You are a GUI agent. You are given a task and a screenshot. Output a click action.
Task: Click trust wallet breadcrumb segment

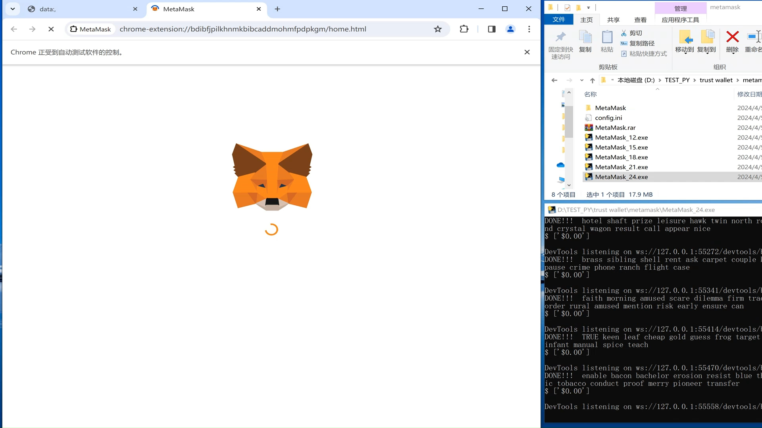[x=716, y=80]
